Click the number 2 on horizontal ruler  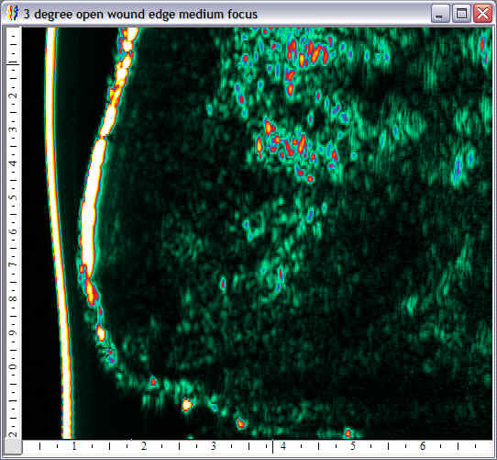coord(144,446)
